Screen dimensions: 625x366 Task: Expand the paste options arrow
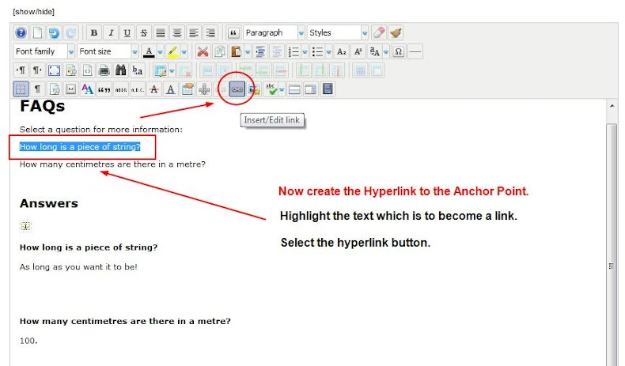tap(248, 52)
